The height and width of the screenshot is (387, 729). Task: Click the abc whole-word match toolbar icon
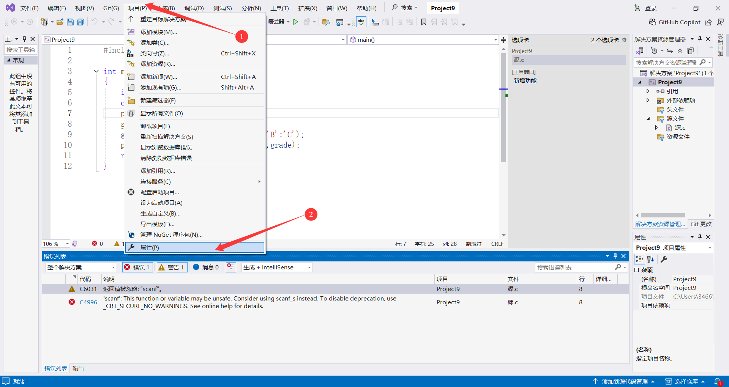pos(361,22)
